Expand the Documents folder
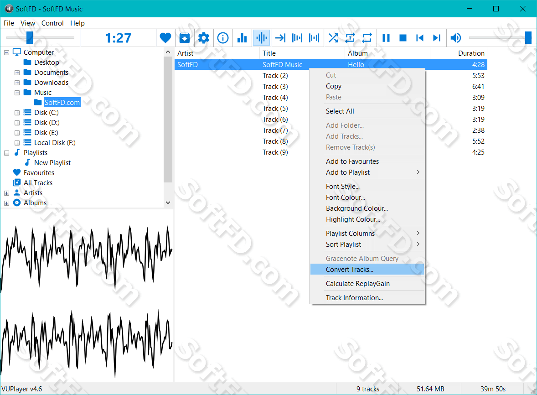537x395 pixels. pos(17,73)
